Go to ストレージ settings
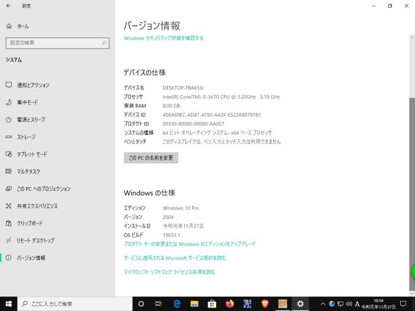 click(x=26, y=137)
